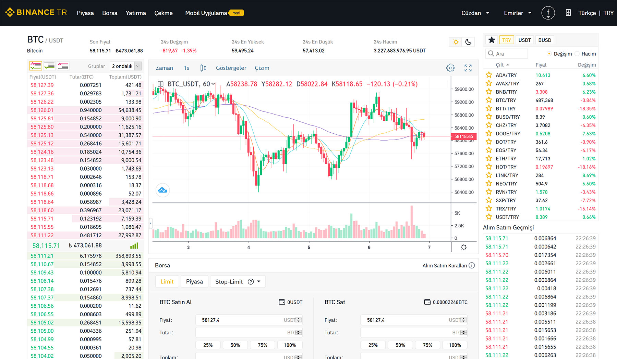This screenshot has width=617, height=359.
Task: Collapse the chart side panel handle
Action: pos(150,223)
